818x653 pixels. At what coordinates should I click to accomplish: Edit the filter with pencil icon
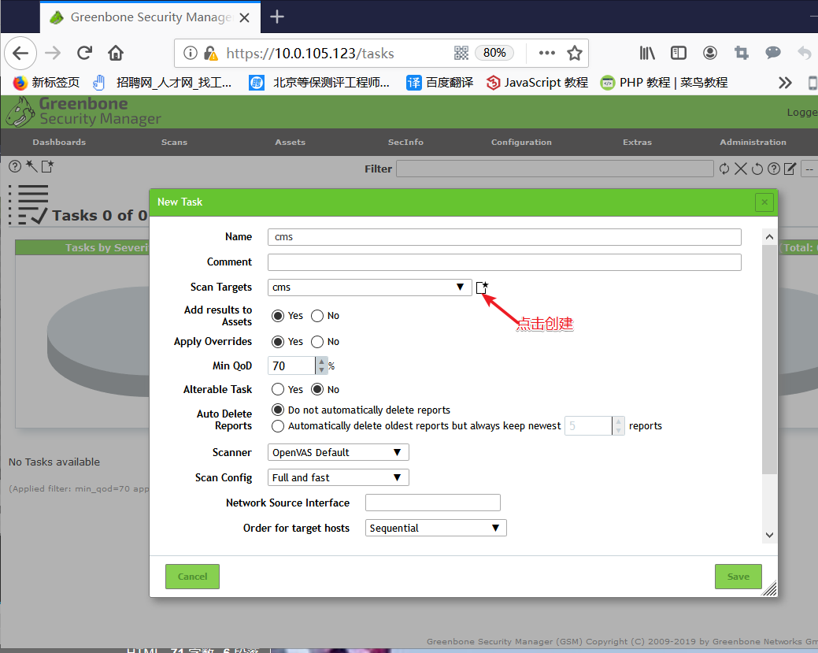(x=790, y=169)
